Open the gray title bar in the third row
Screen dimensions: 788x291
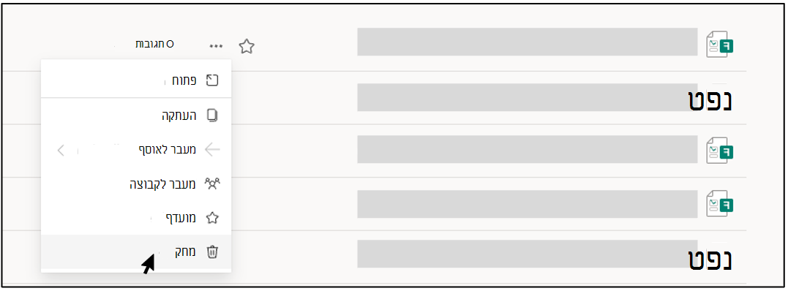(x=528, y=149)
